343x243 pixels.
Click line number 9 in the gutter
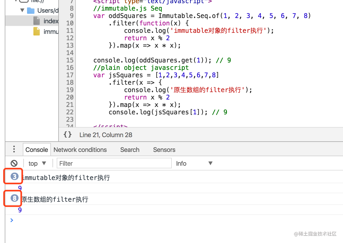click(72, 16)
